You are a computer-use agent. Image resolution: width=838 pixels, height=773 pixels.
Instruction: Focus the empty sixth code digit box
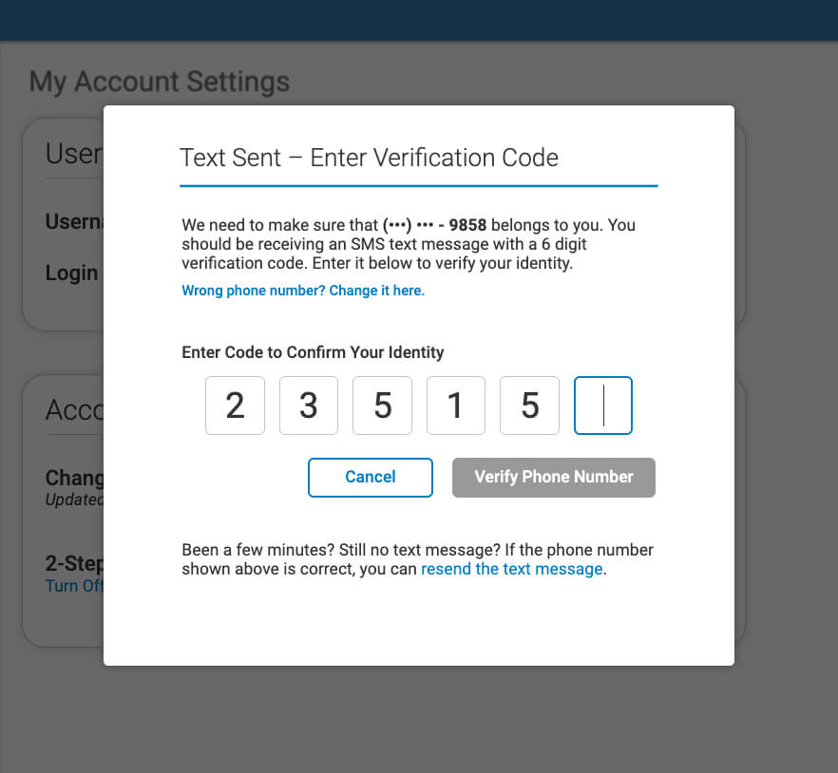[x=603, y=405]
